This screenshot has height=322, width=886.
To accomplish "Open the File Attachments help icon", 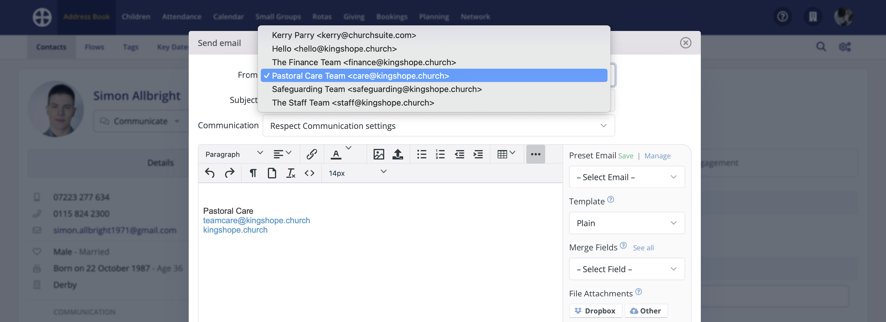I will pyautogui.click(x=638, y=291).
